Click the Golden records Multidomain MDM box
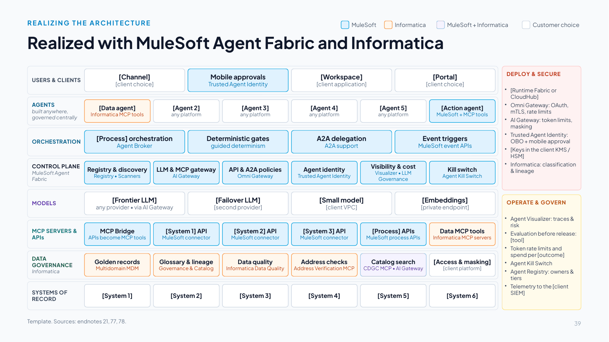 (117, 265)
